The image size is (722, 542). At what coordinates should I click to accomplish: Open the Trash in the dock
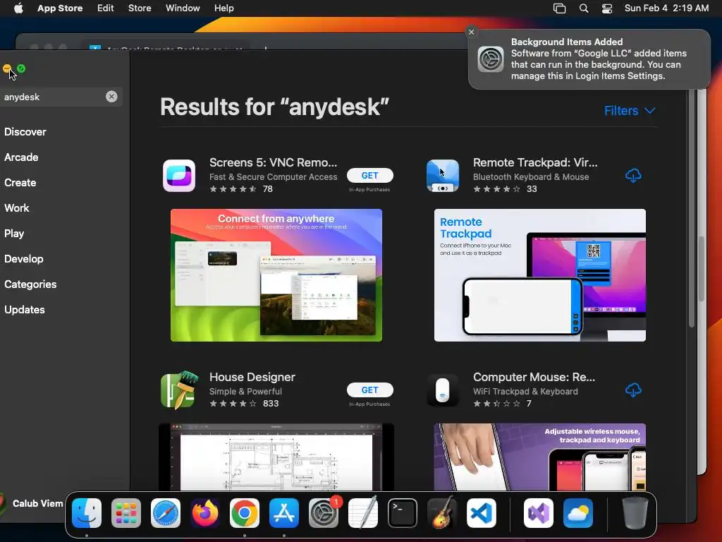(635, 513)
